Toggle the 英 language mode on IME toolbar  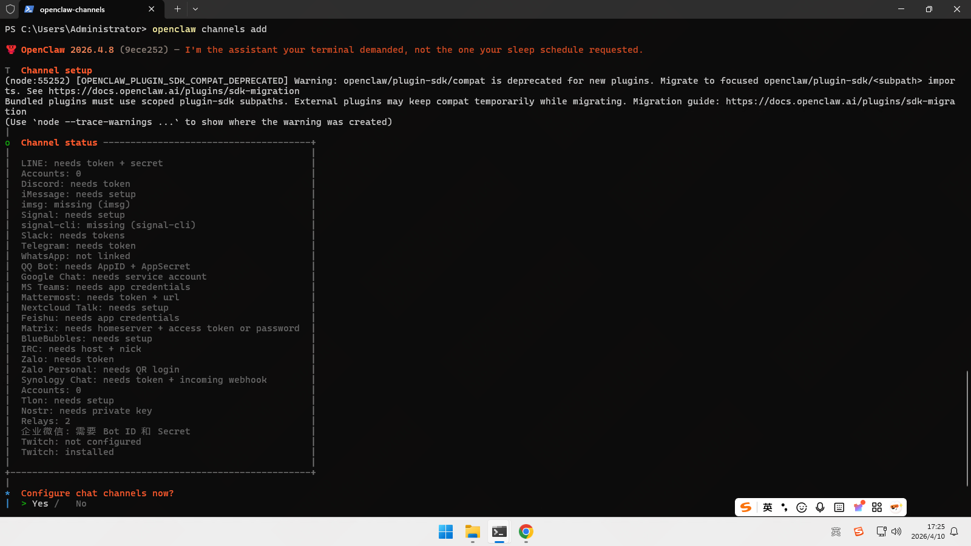(768, 507)
